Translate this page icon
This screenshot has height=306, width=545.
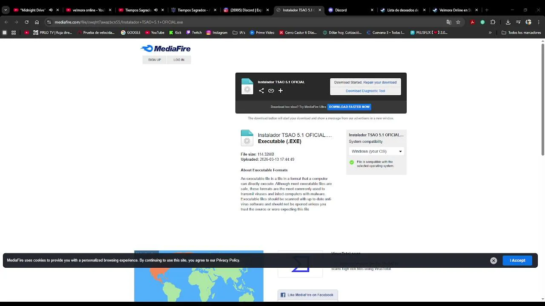(449, 22)
